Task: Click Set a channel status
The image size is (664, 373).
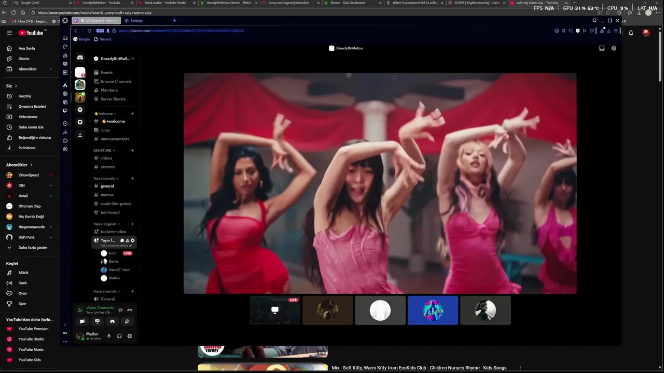Action: click(115, 245)
